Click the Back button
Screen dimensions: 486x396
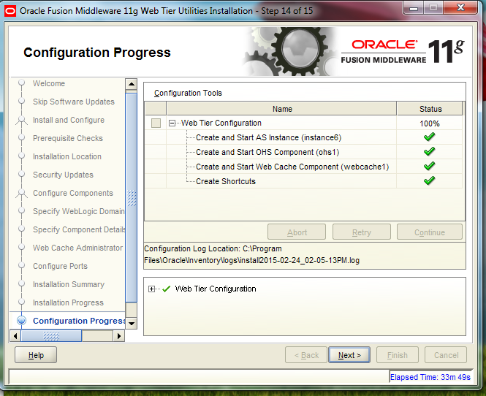(306, 355)
